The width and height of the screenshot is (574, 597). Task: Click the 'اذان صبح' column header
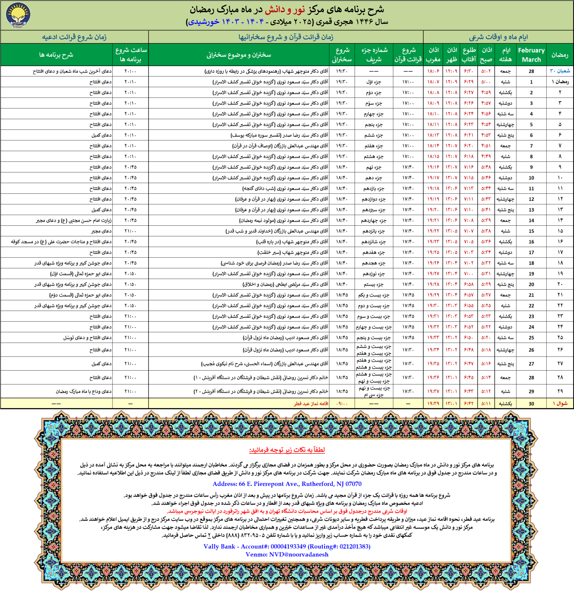[486, 55]
